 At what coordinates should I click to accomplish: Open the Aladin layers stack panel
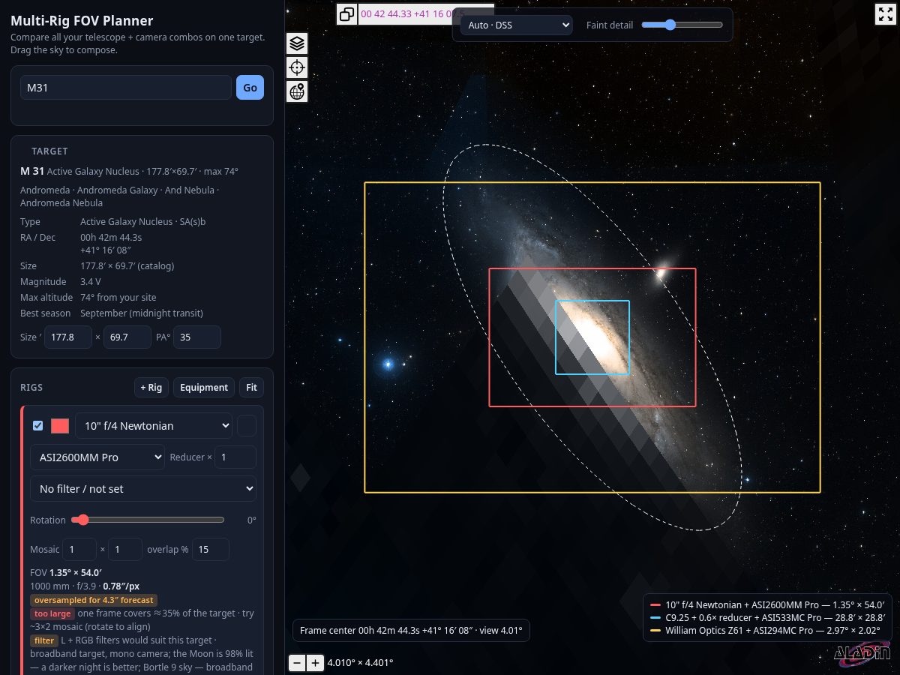tap(297, 43)
